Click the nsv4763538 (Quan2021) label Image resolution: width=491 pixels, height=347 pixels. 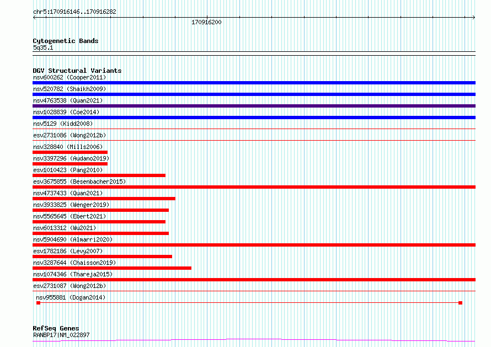click(68, 100)
